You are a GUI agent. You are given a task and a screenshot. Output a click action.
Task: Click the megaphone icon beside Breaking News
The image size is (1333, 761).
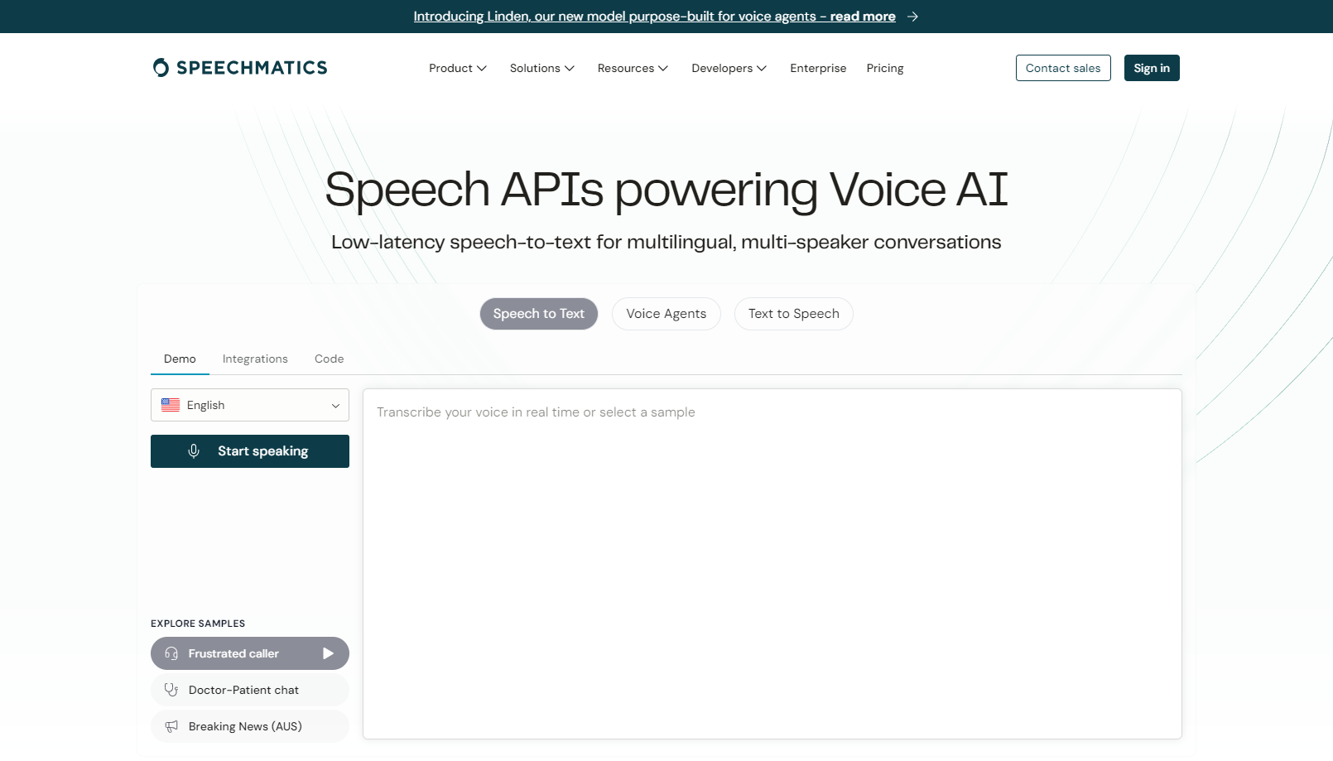171,726
